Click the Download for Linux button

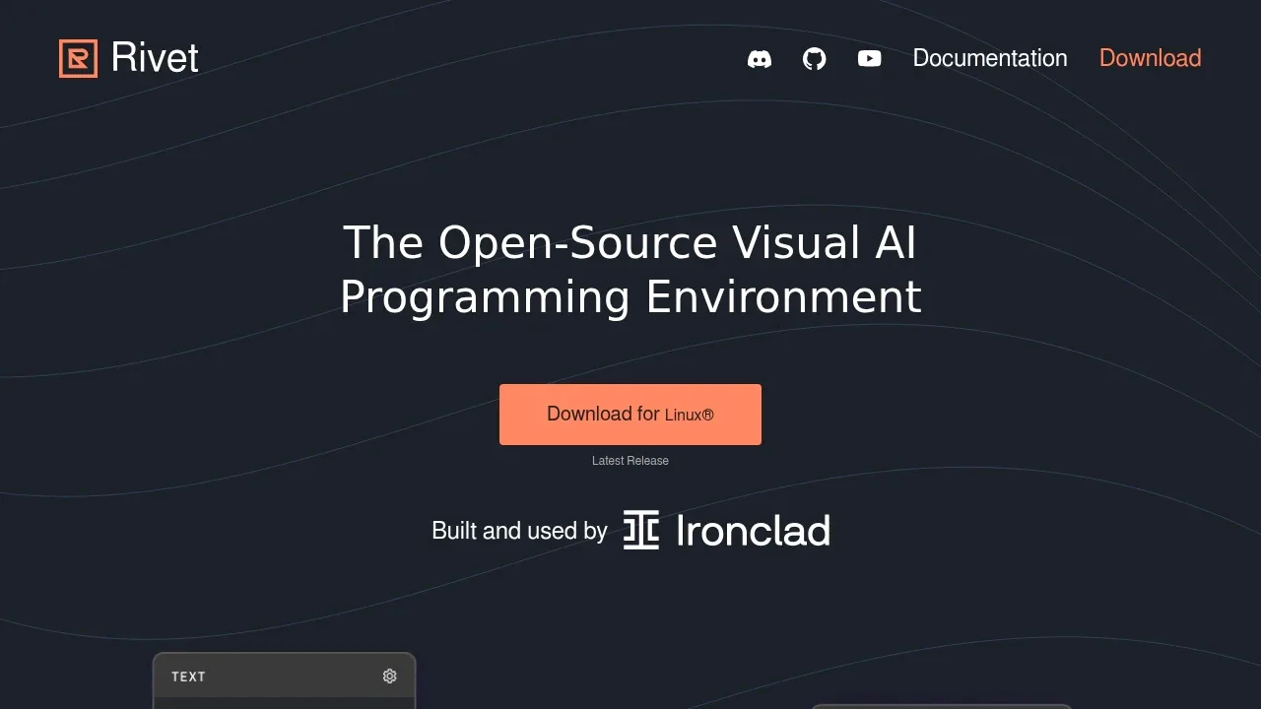(630, 415)
